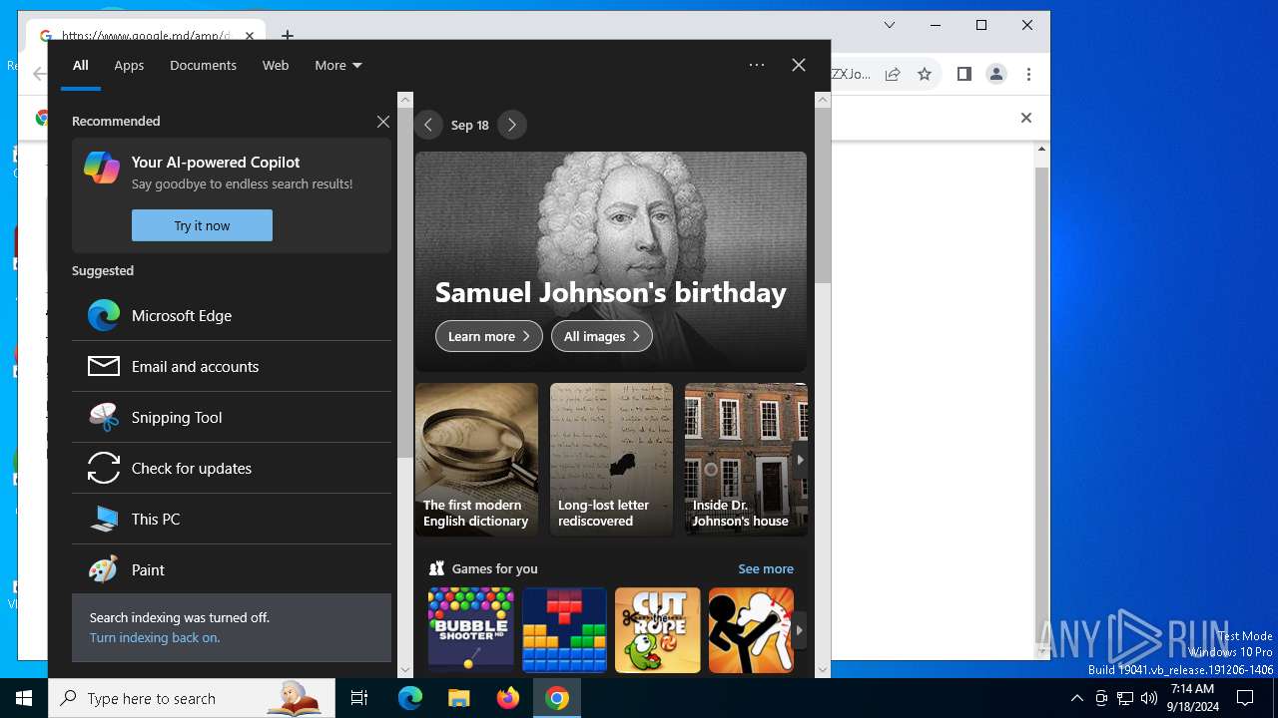Open the stickman fighting game tile
The image size is (1278, 718).
pyautogui.click(x=751, y=630)
